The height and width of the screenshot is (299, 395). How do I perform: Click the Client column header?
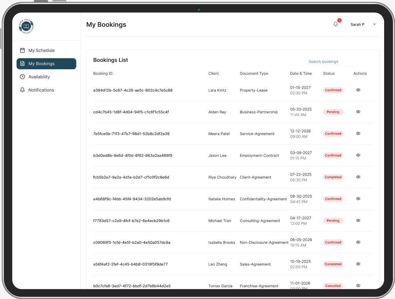[213, 73]
